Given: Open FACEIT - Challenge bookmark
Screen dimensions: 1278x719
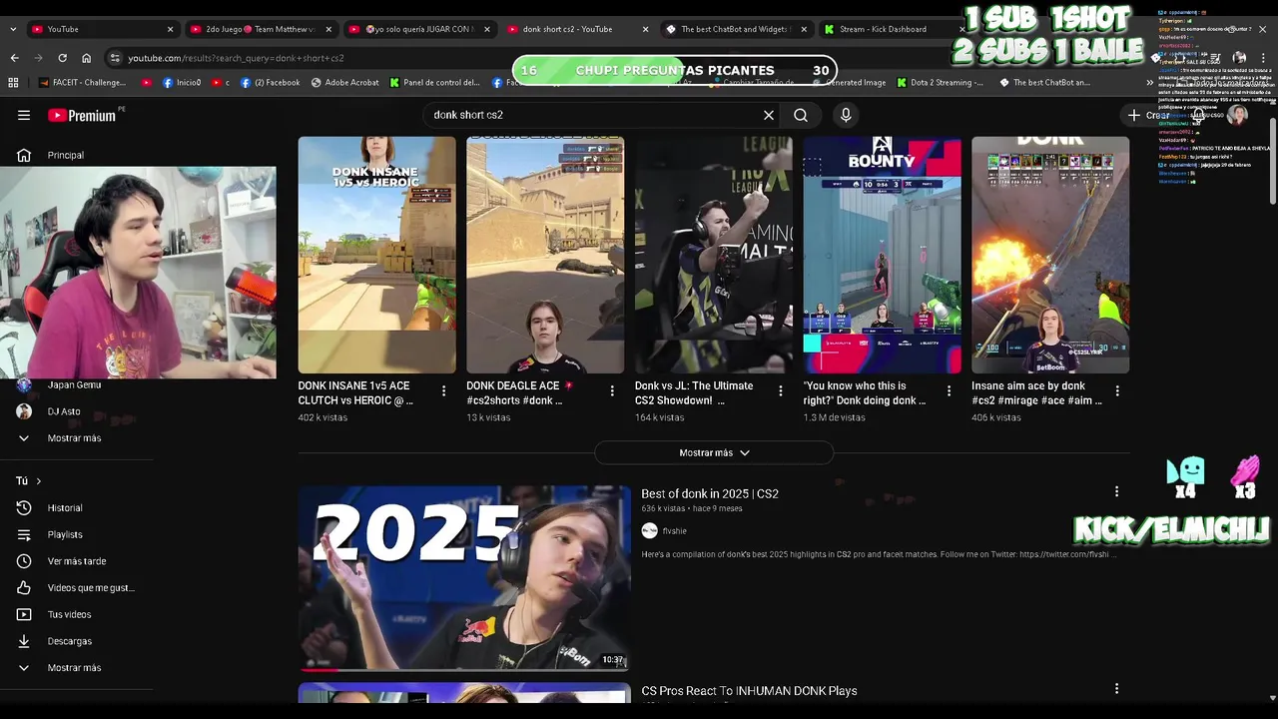Looking at the screenshot, I should [x=82, y=83].
